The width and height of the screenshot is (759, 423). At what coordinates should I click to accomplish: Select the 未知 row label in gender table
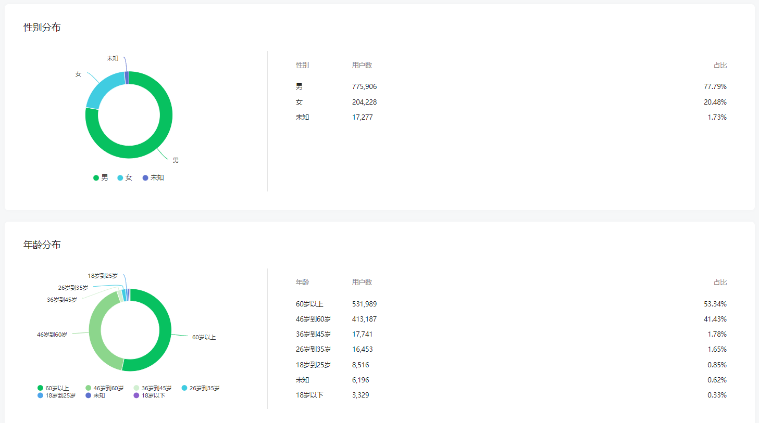(303, 117)
